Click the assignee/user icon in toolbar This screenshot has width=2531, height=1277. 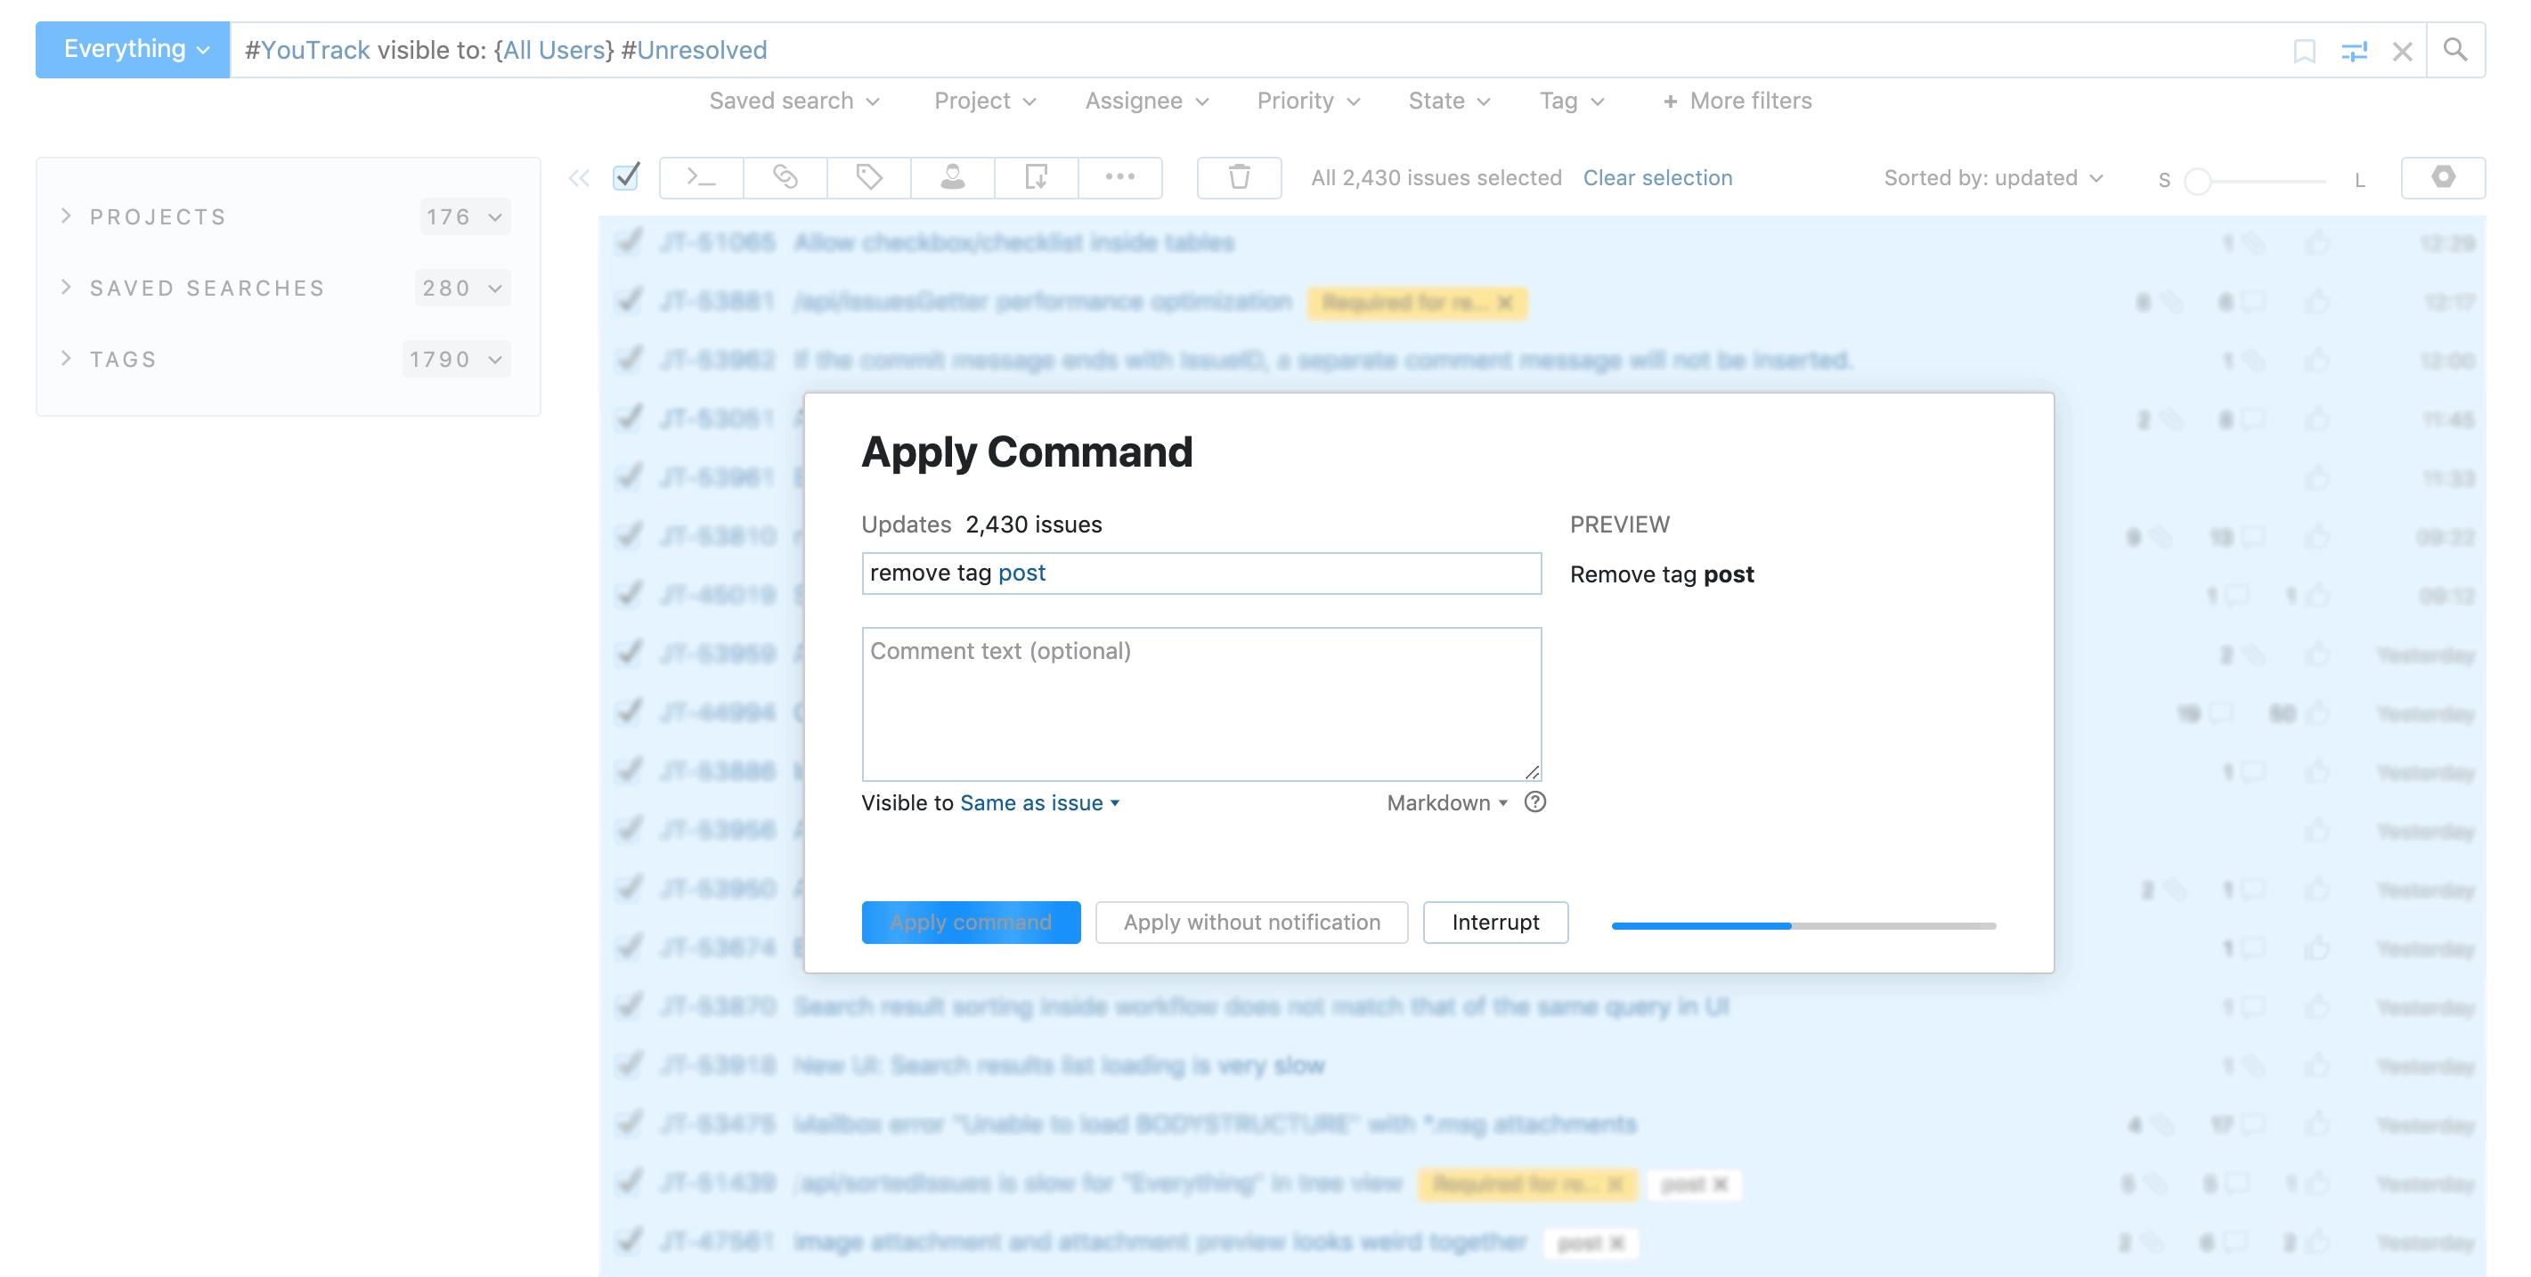click(949, 177)
